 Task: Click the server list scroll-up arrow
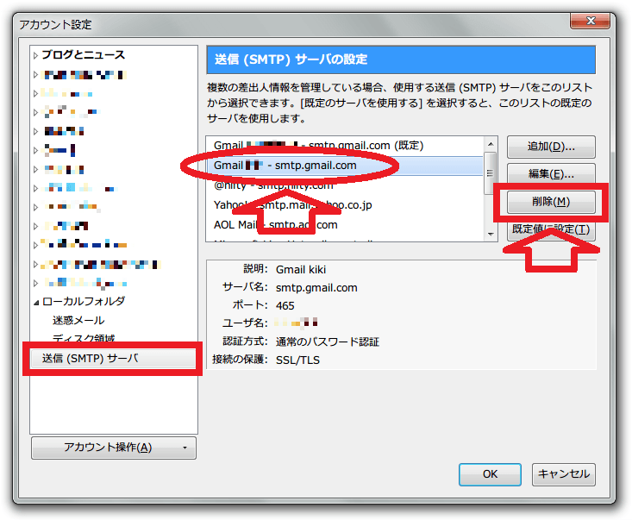[x=491, y=144]
